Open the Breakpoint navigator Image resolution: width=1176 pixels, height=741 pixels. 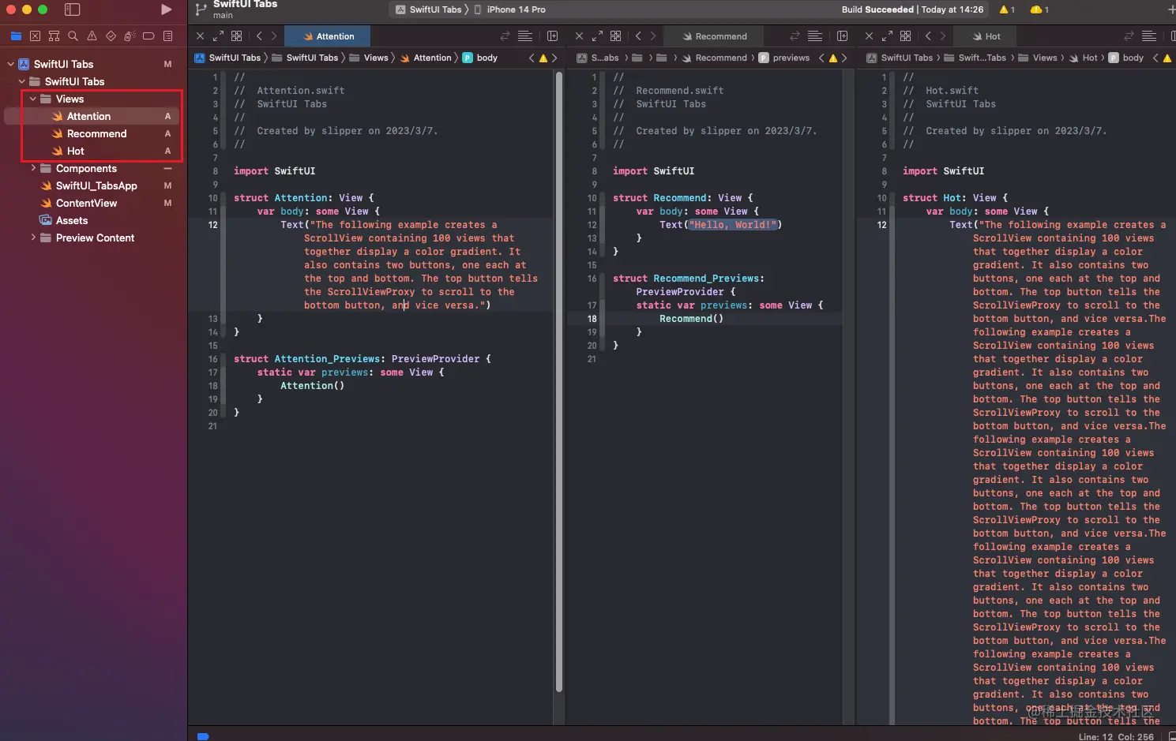(148, 36)
